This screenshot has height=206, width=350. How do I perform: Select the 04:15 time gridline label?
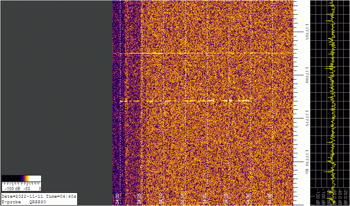coord(183,198)
